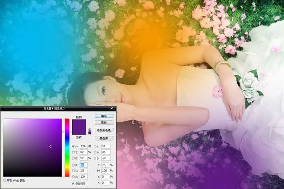The width and height of the screenshot is (284, 189).
Task: Click the vertical rainbow hue slider
Action: pyautogui.click(x=67, y=147)
